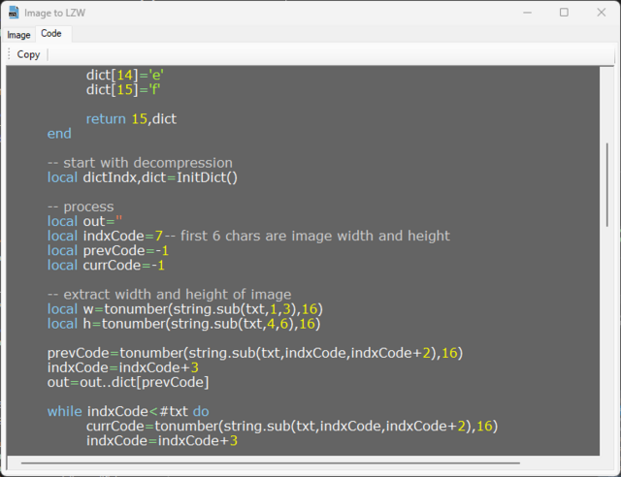The width and height of the screenshot is (621, 477).
Task: Click the Image to LZW app icon
Action: pyautogui.click(x=14, y=13)
